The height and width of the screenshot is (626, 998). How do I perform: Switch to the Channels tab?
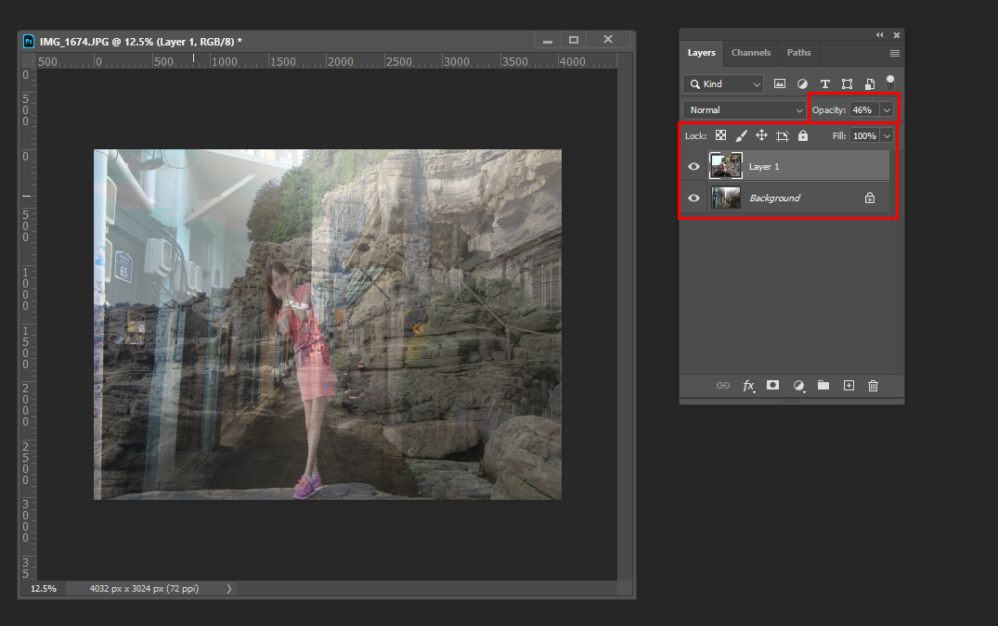click(x=751, y=53)
